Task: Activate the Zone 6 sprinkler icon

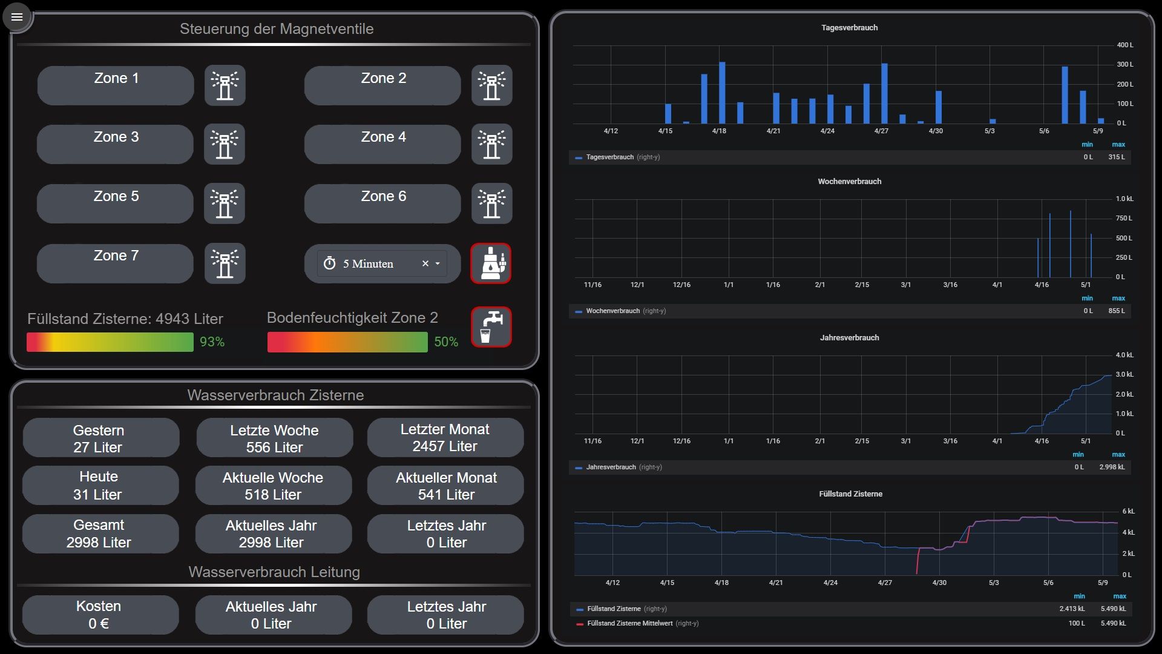Action: point(491,203)
